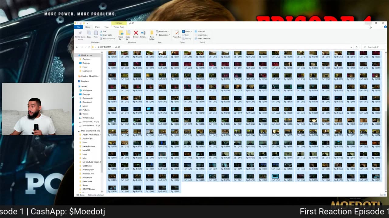Viewport: 389px width, 218px height.
Task: Expand the New item dropdown
Action: pyautogui.click(x=163, y=31)
